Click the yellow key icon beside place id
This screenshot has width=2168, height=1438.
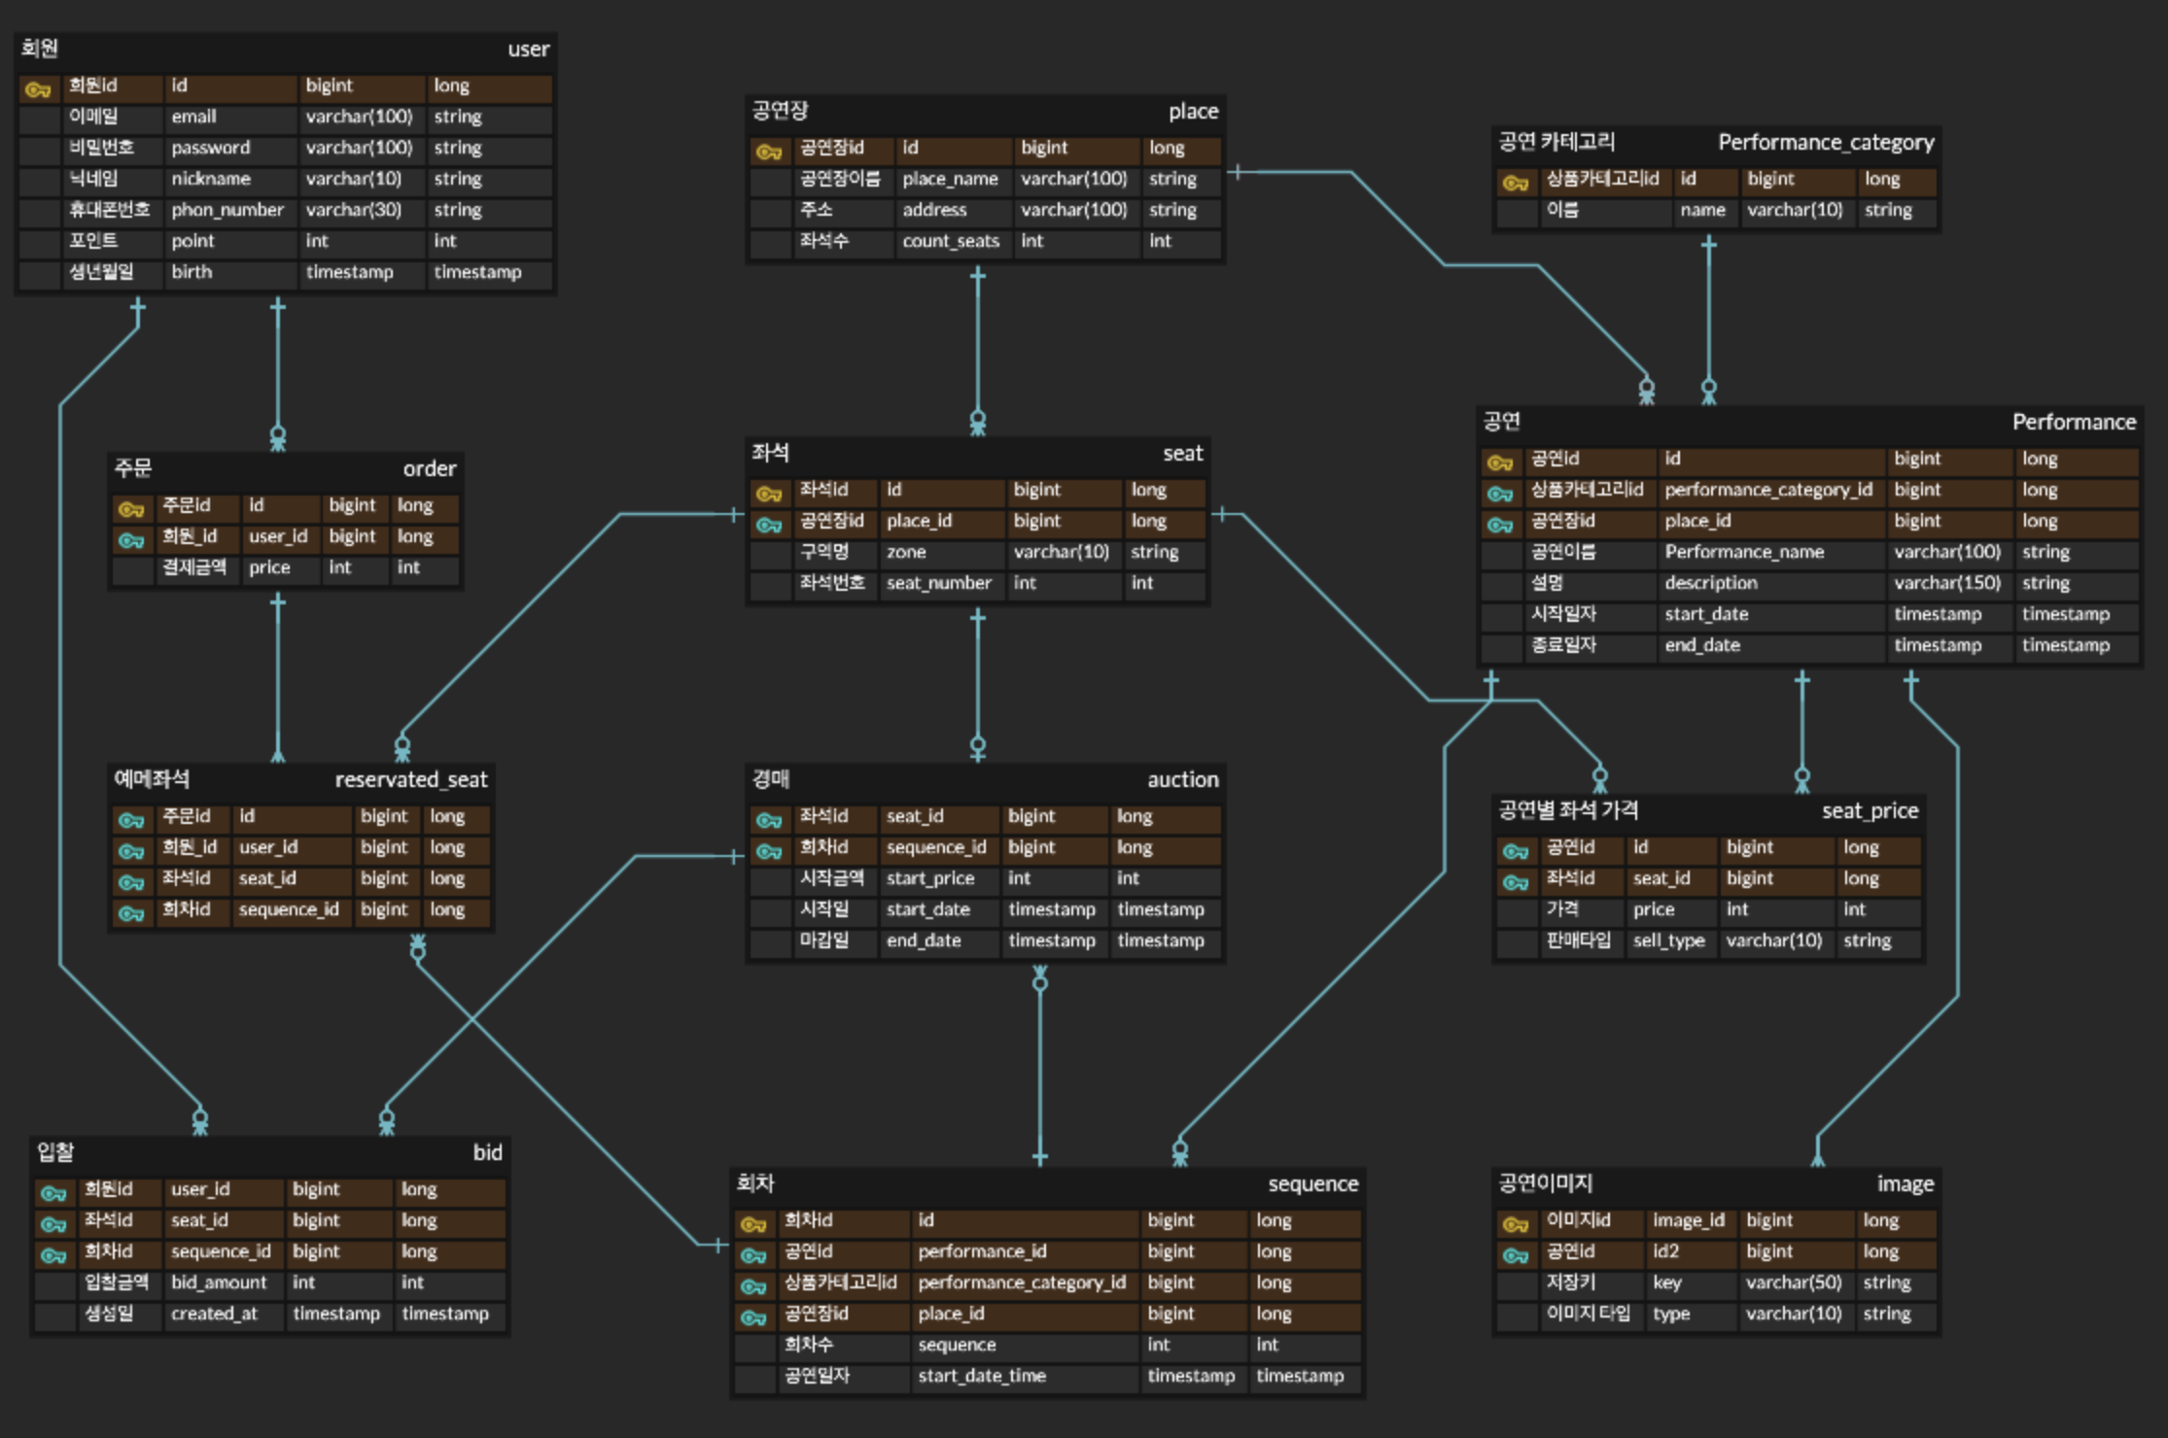coord(768,152)
